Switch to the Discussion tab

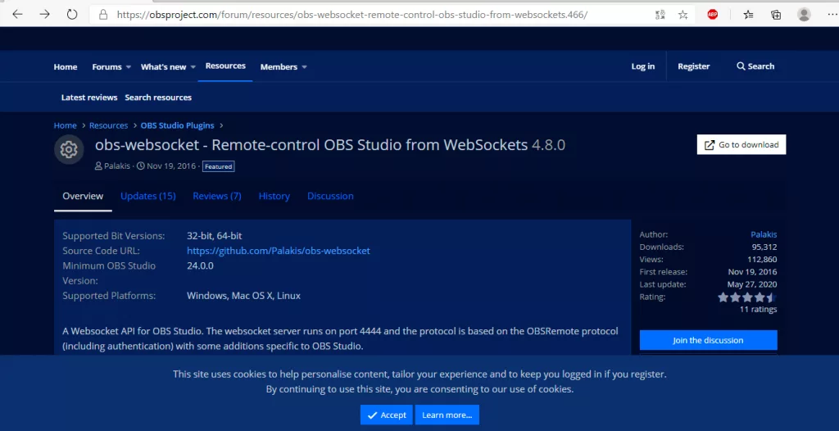pos(330,196)
